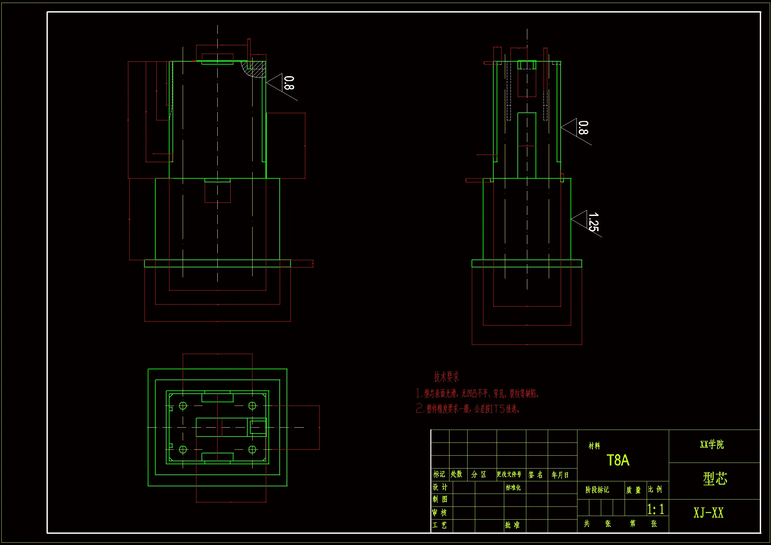The height and width of the screenshot is (545, 771).
Task: Select the second technical requirement line about IT5
Action: point(468,409)
